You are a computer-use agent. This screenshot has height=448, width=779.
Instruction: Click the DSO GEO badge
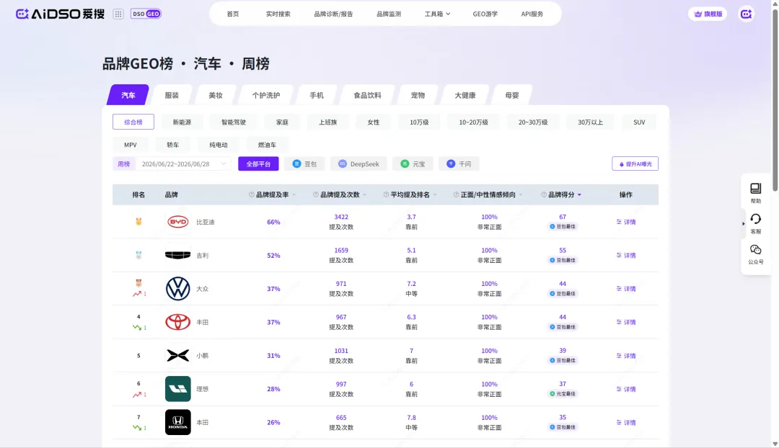(146, 14)
